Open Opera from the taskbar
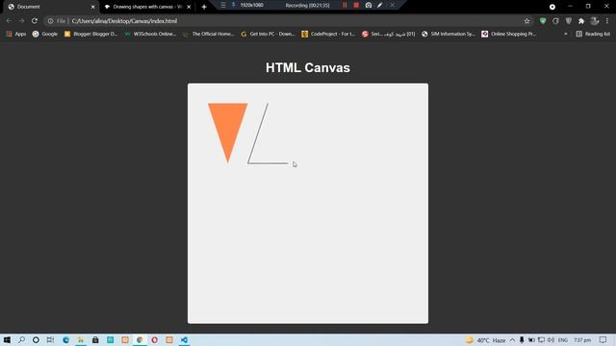The height and width of the screenshot is (346, 616). pyautogui.click(x=154, y=339)
